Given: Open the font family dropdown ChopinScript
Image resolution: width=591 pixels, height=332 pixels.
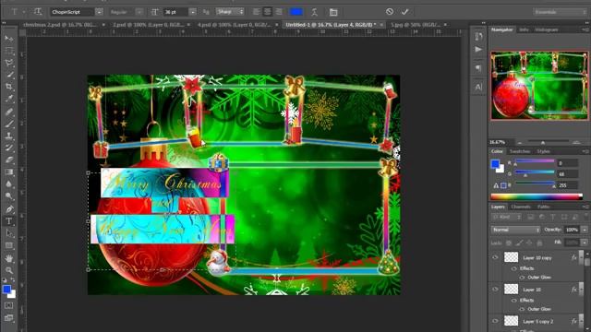Looking at the screenshot, I should 99,12.
